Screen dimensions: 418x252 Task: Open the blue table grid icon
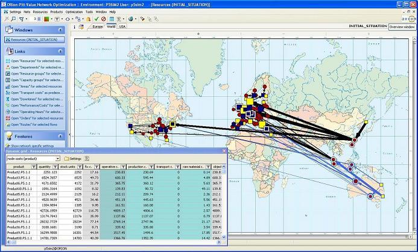(112, 19)
